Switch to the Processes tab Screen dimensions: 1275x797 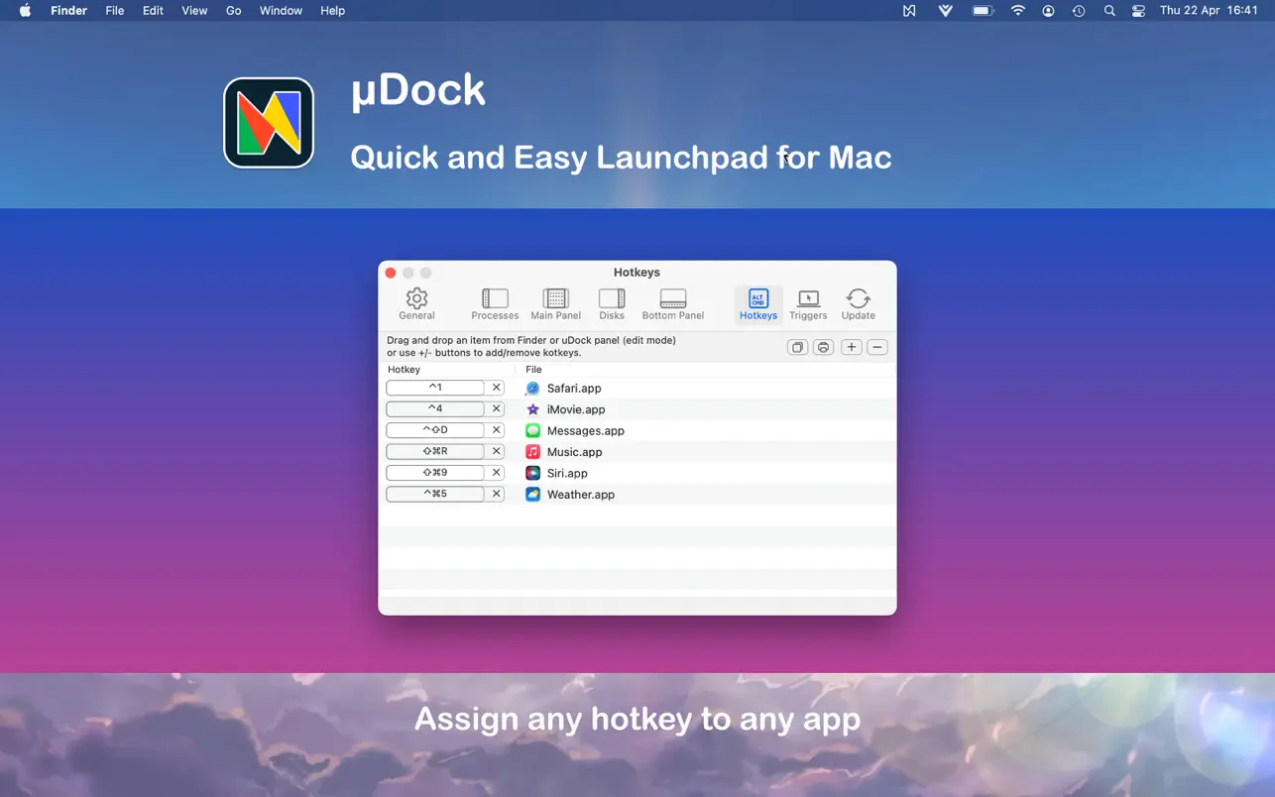495,303
